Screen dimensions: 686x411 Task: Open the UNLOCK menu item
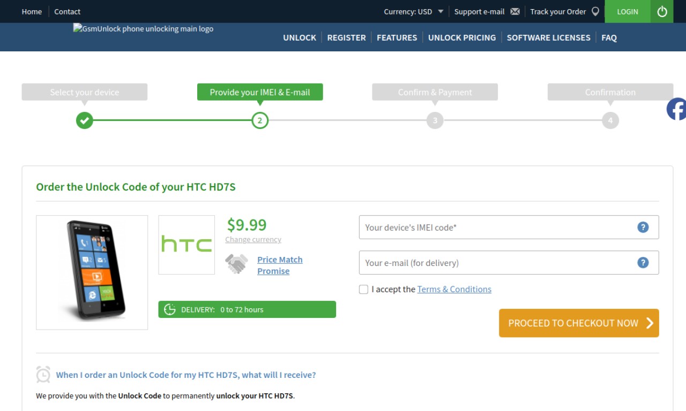[x=300, y=37]
